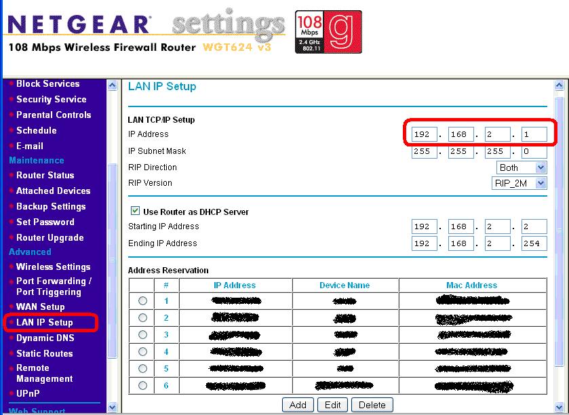Open Port Forwarding / Port Triggering page
The image size is (569, 415).
[x=54, y=286]
